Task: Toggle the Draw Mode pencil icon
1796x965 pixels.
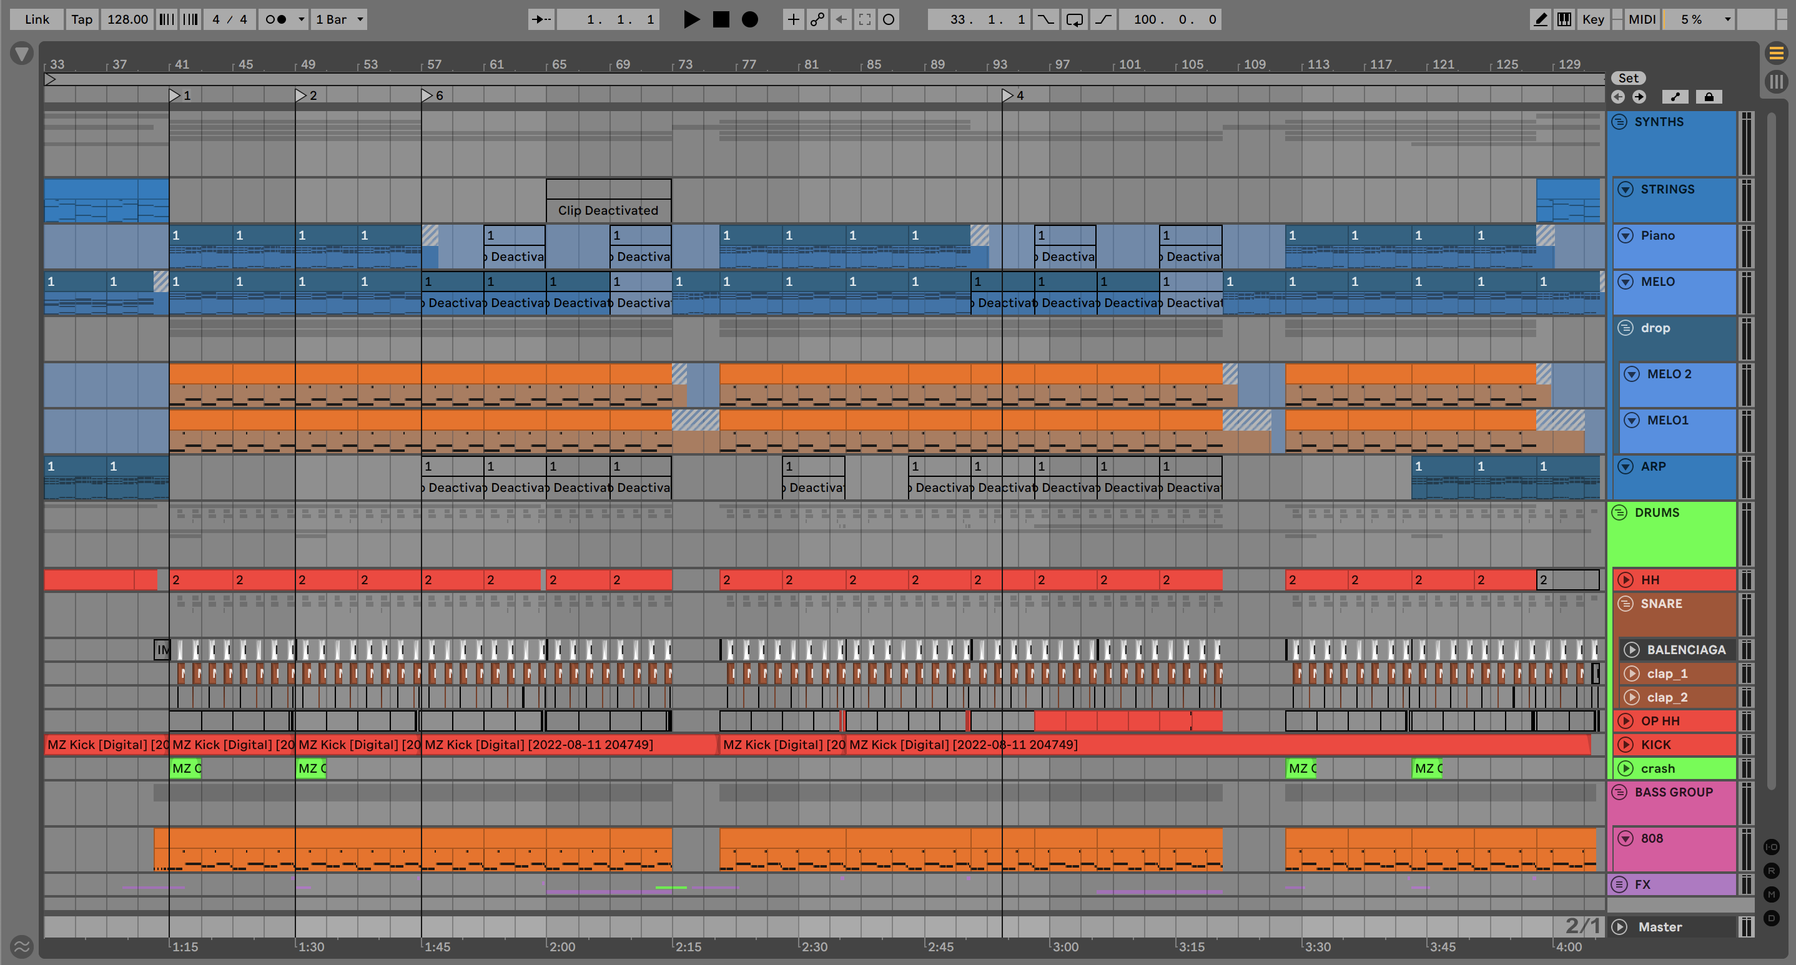Action: 1540,19
